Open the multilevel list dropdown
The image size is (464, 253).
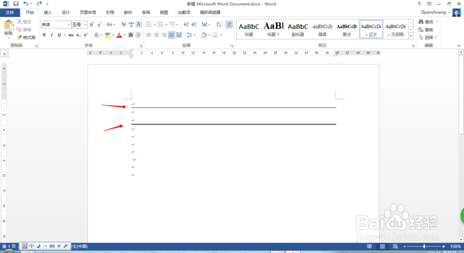pyautogui.click(x=177, y=25)
